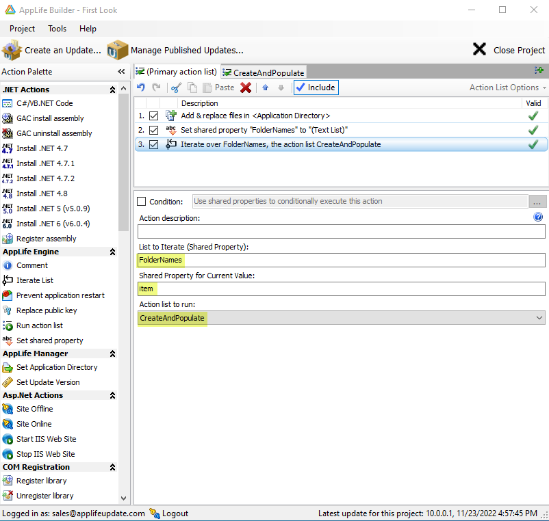The width and height of the screenshot is (549, 521).
Task: Select Replace public key action
Action: tap(39, 310)
